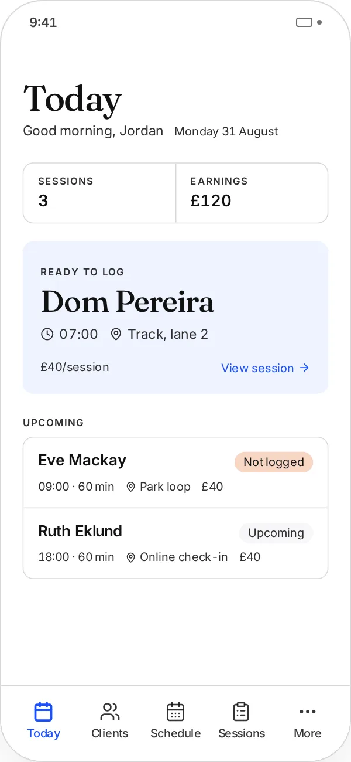This screenshot has width=351, height=762.
Task: Switch to the Clients tab label
Action: 109,733
